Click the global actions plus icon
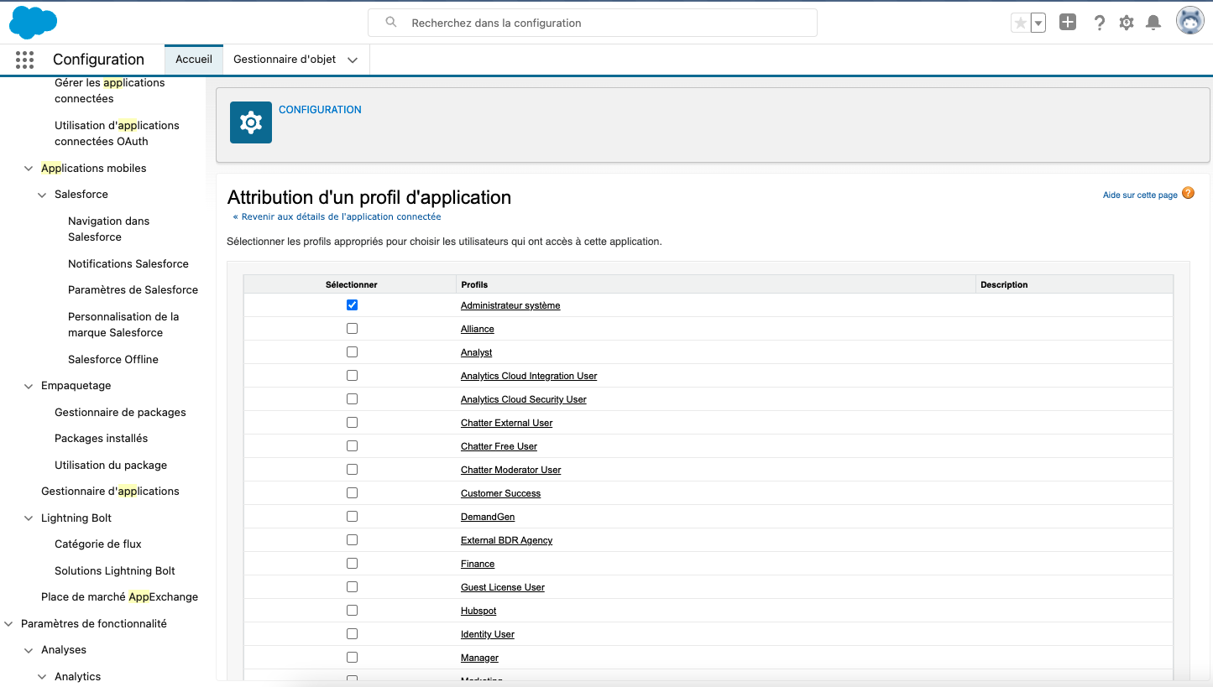1213x687 pixels. (x=1068, y=23)
